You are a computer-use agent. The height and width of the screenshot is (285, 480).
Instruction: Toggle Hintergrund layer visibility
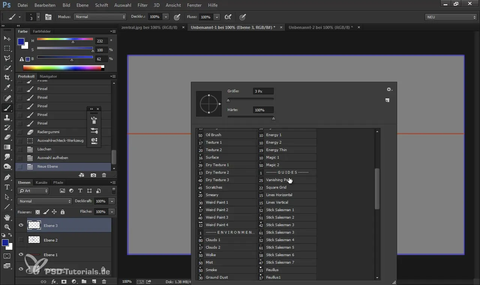click(21, 269)
